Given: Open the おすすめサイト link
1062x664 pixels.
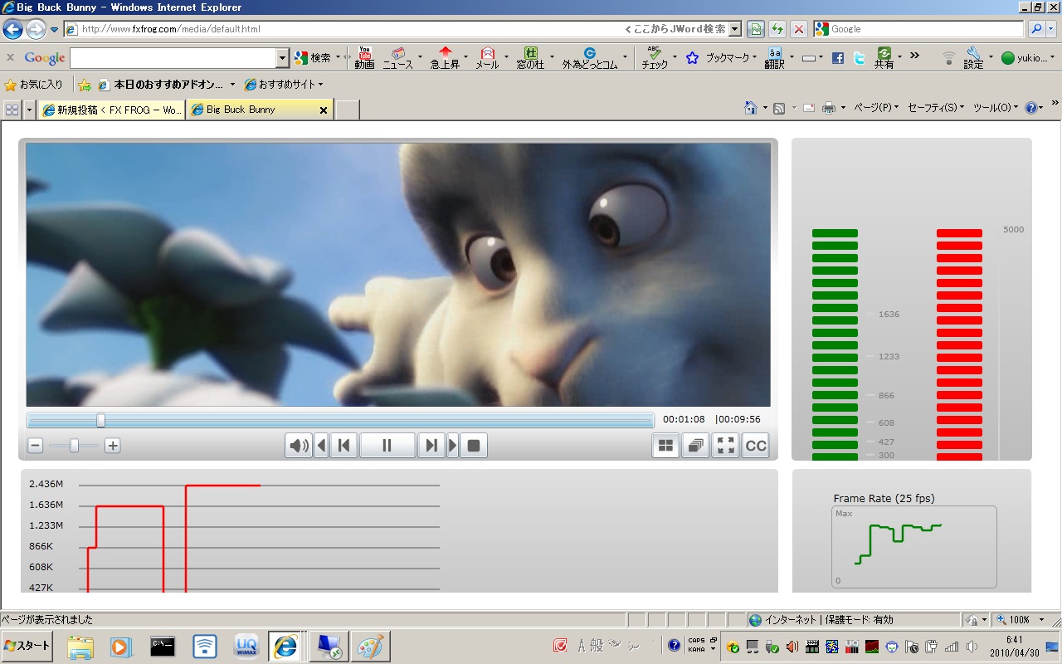Looking at the screenshot, I should point(282,85).
